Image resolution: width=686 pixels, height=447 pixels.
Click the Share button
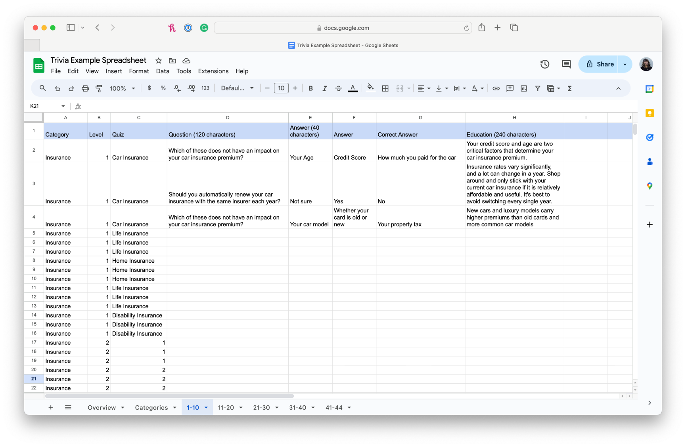600,64
